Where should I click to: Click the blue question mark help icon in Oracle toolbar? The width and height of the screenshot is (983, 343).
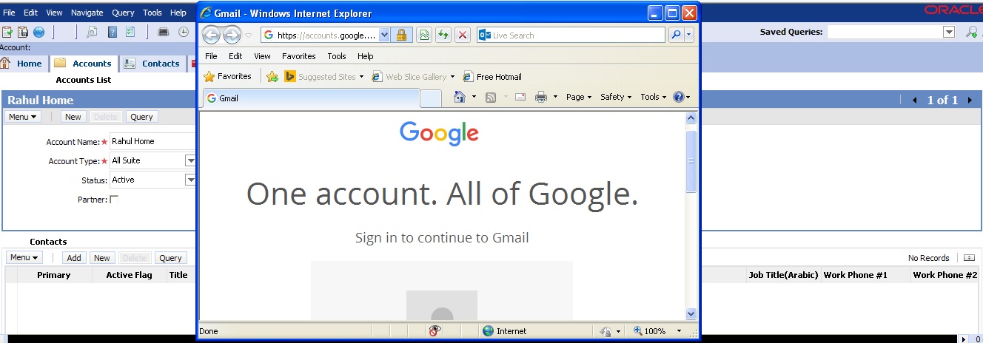point(113,32)
